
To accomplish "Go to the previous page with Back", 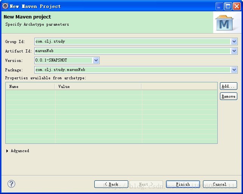I will pyautogui.click(x=111, y=184).
